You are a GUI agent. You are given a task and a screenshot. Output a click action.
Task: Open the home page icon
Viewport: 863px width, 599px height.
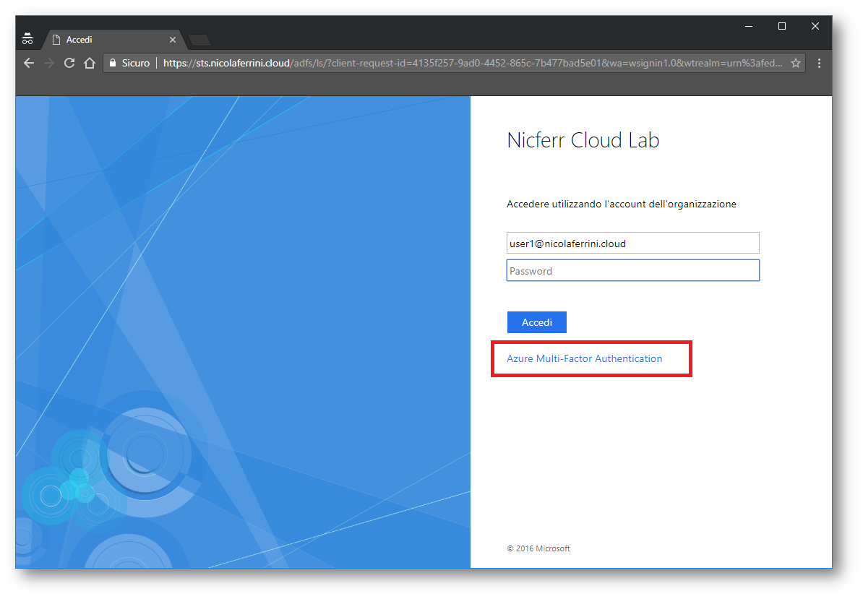(x=90, y=64)
